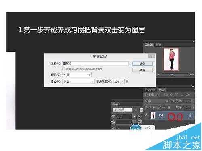202x151 pixels.
Task: Filter layers by adjustment layers icon
Action: 171,95
